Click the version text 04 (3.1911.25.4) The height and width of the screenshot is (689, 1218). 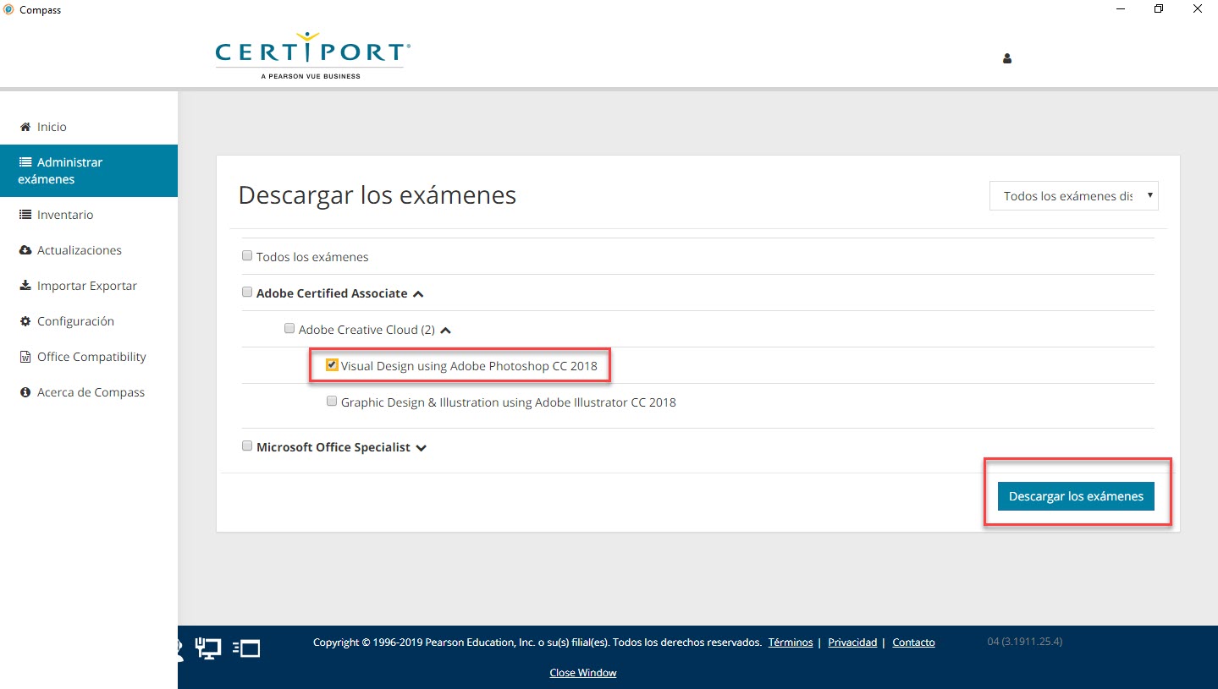(1025, 642)
